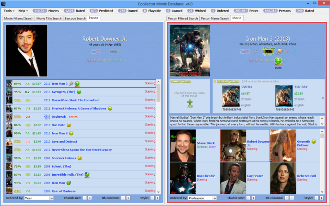
Task: Open the Shane Black person link
Action: pyautogui.click(x=206, y=143)
